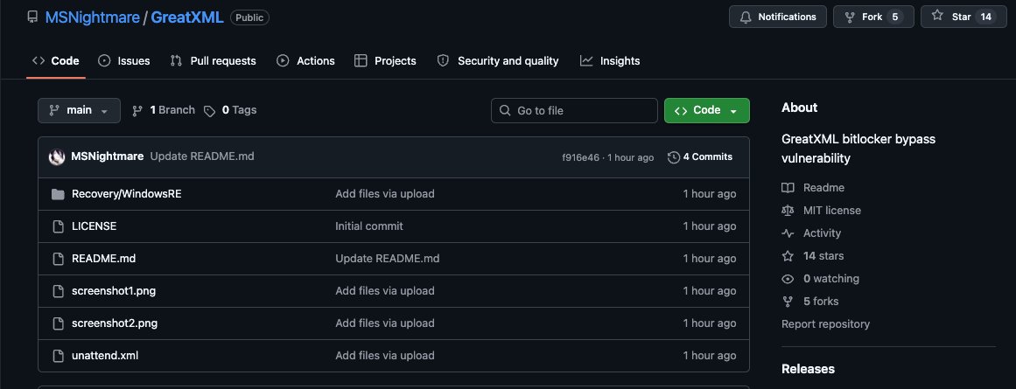Open README.md row commit message Update README.md

click(x=388, y=258)
